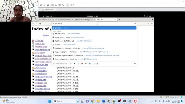The width and height of the screenshot is (185, 104).
Task: Choose Log In mi pagina1 WordPress suggestion
Action: pyautogui.click(x=94, y=59)
